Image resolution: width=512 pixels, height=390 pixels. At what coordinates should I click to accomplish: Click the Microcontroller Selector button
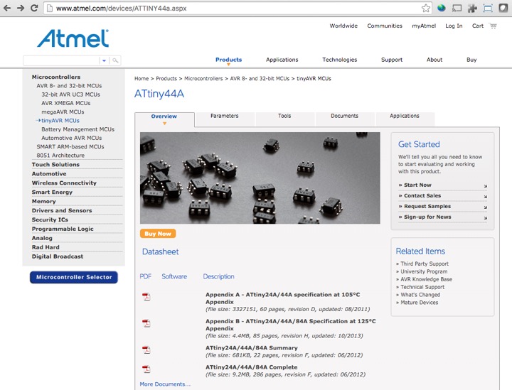74,277
